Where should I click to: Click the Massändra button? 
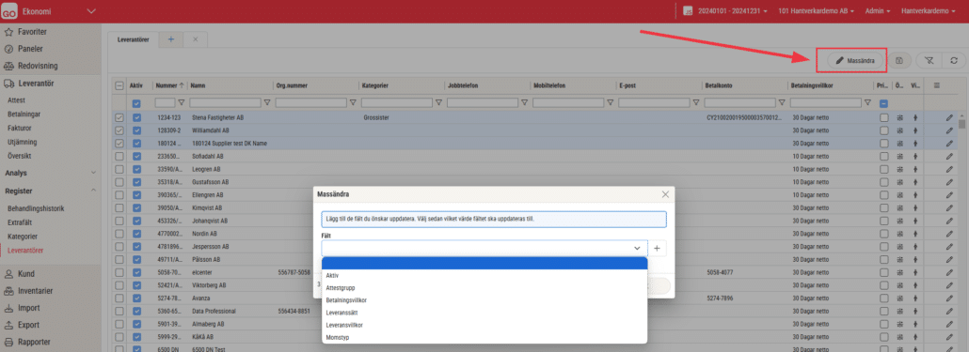tap(855, 60)
